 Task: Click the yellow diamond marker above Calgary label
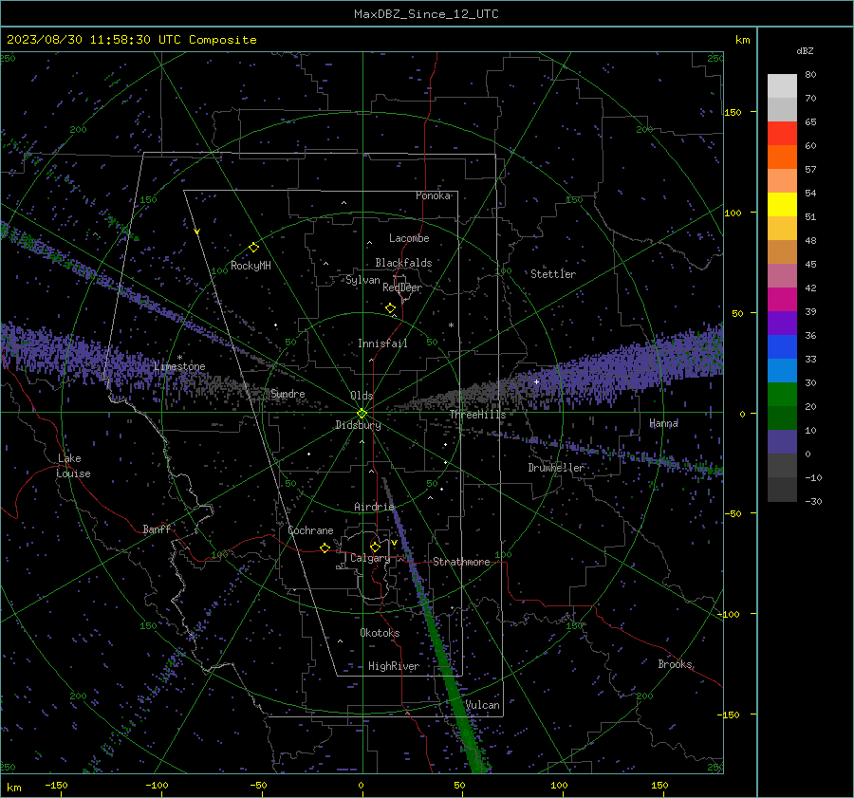click(x=375, y=547)
